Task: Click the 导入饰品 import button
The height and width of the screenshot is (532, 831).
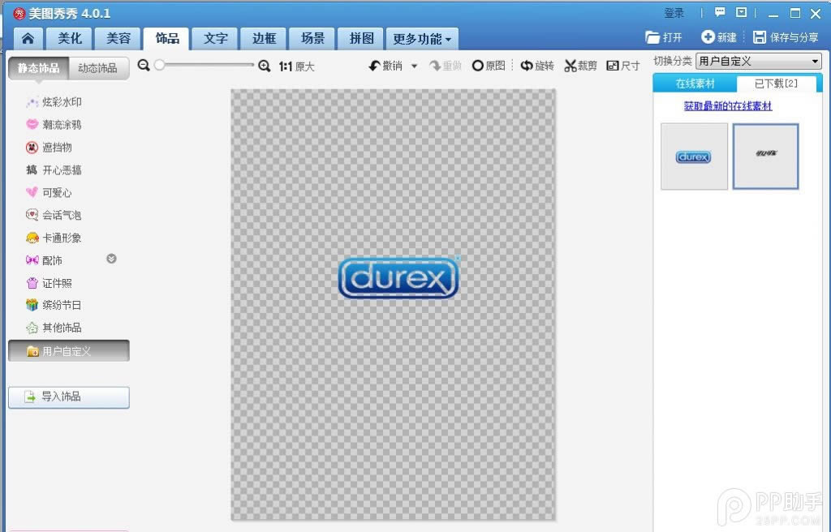Action: click(x=69, y=397)
